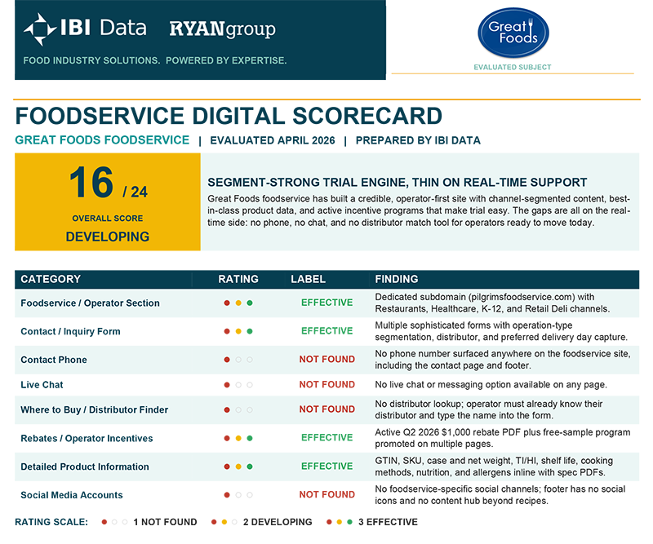Select 'GREAT FOODS FOODSERVICE' subtitle text
The width and height of the screenshot is (653, 544).
[102, 139]
